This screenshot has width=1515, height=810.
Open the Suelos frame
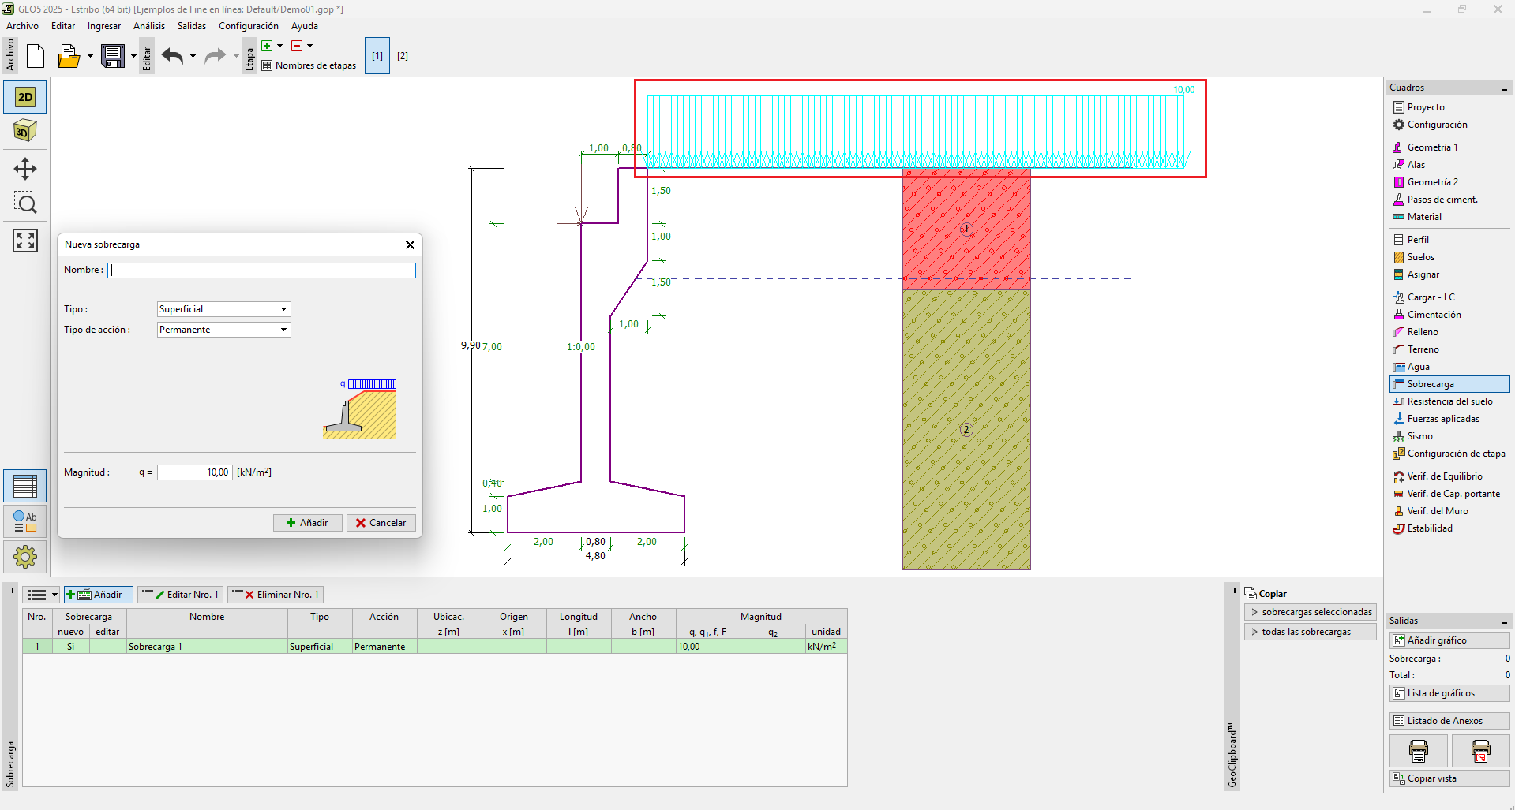1449,257
